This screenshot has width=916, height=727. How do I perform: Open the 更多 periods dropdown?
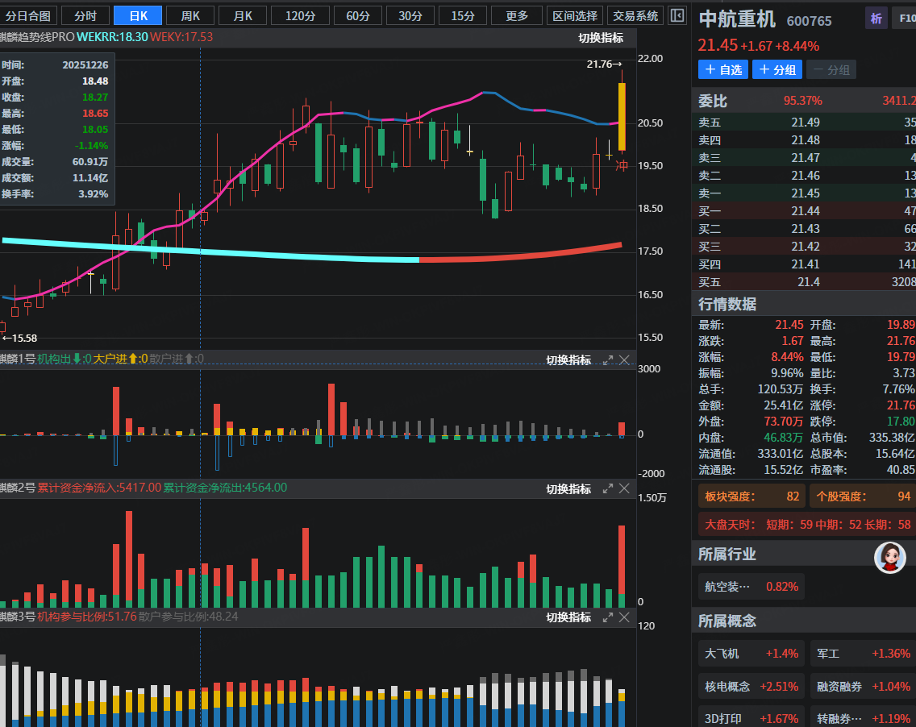517,15
